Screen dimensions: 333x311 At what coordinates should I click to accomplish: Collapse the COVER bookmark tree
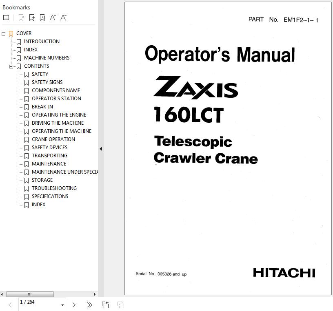4,34
